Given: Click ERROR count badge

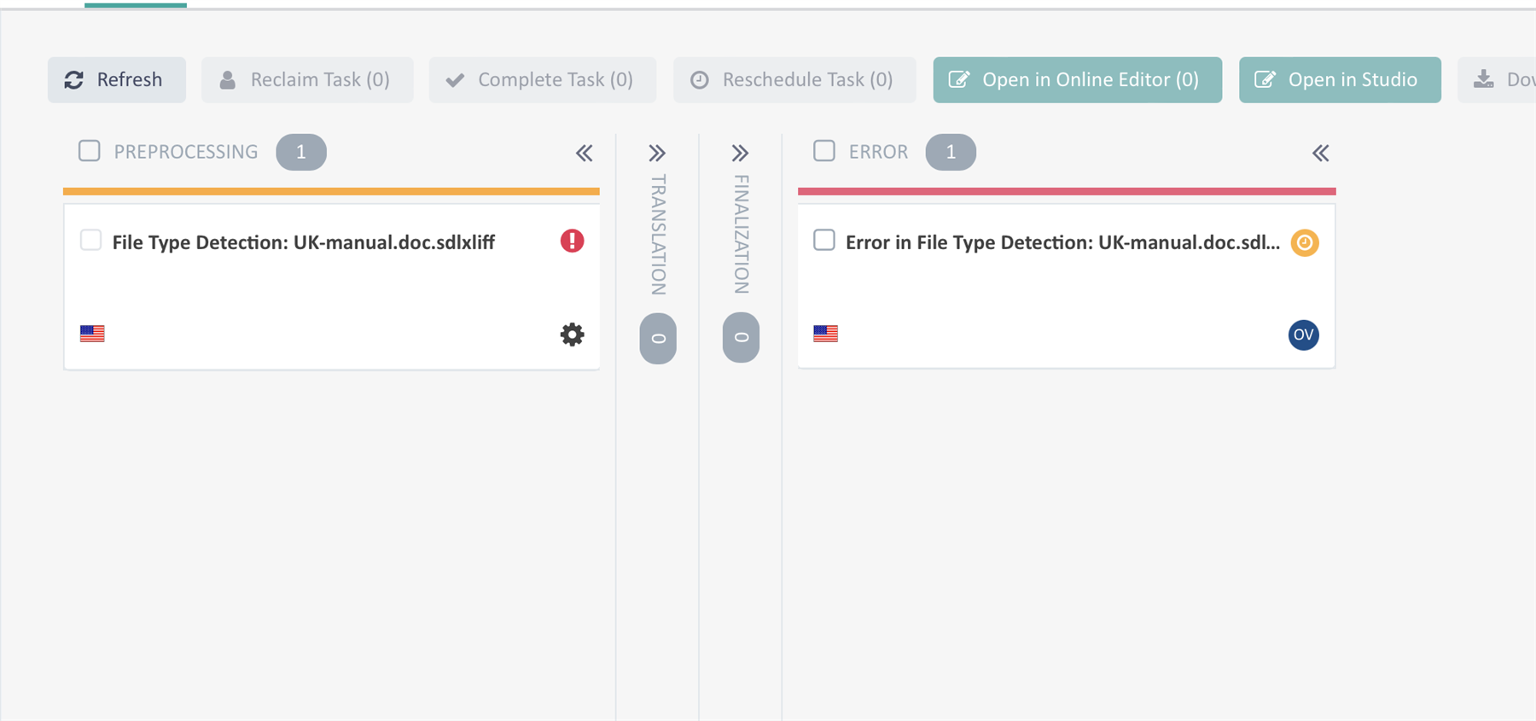Looking at the screenshot, I should click(x=951, y=152).
